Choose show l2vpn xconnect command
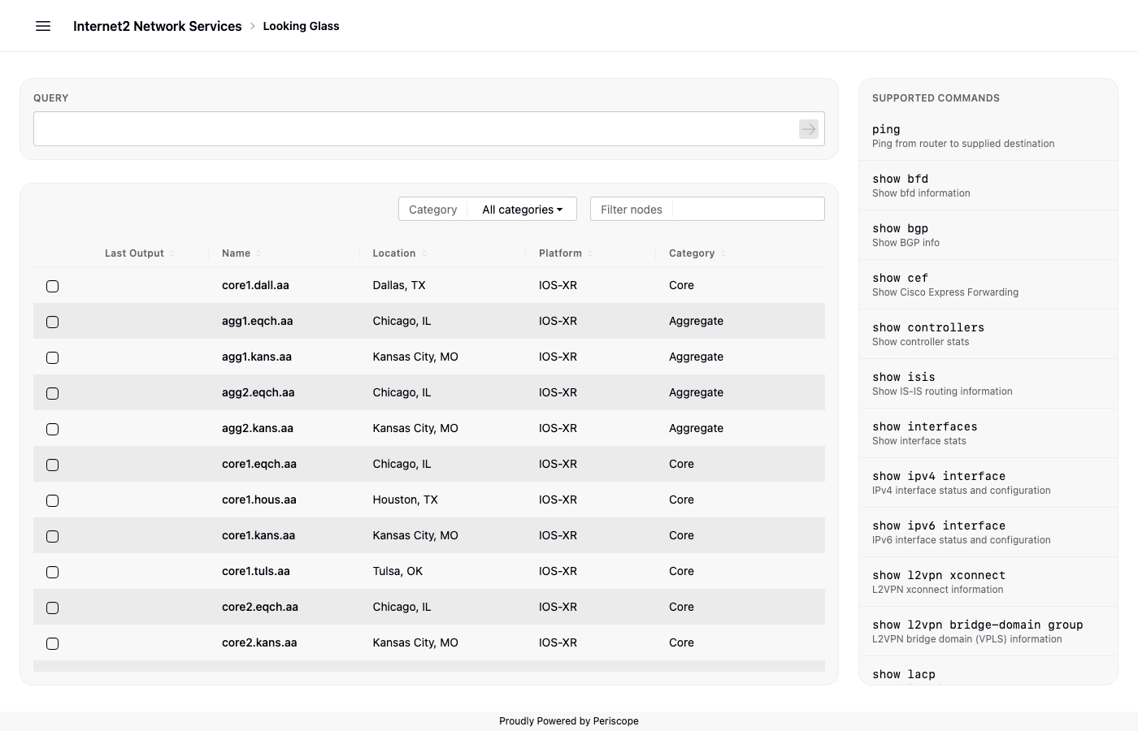Screen dimensions: 1138x731 [988, 582]
